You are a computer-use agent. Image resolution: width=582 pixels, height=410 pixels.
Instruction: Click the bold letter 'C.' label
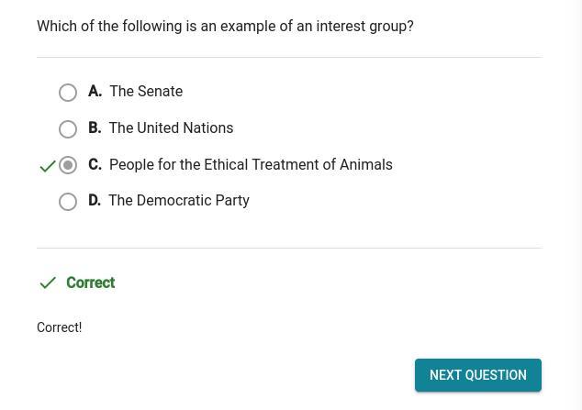(x=95, y=165)
